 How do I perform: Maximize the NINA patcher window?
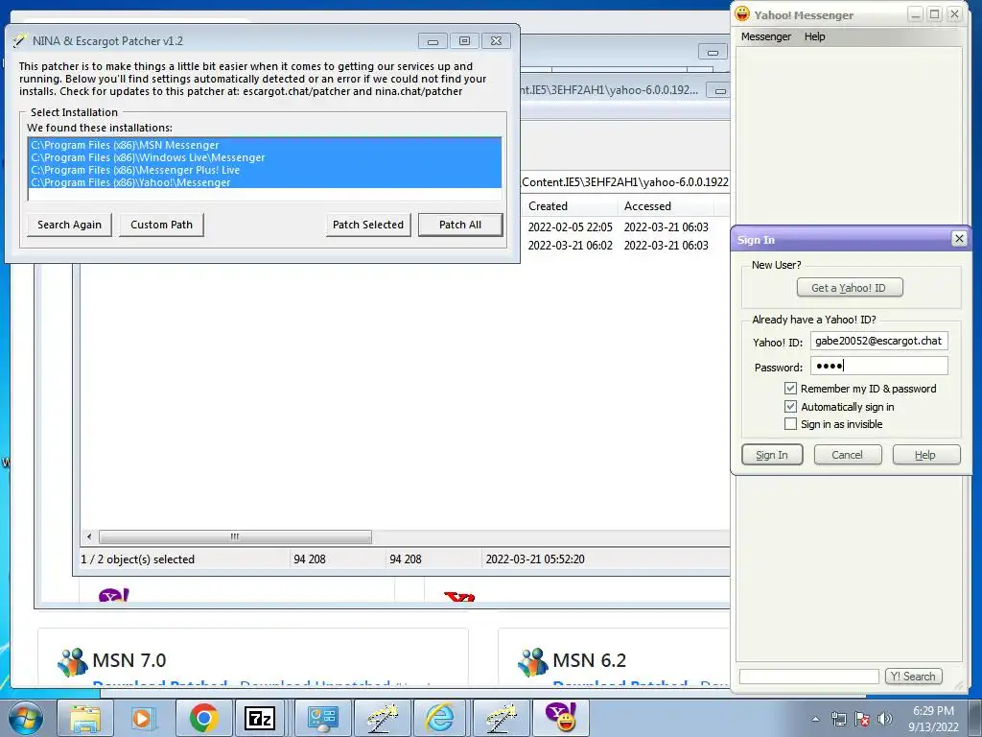tap(464, 41)
